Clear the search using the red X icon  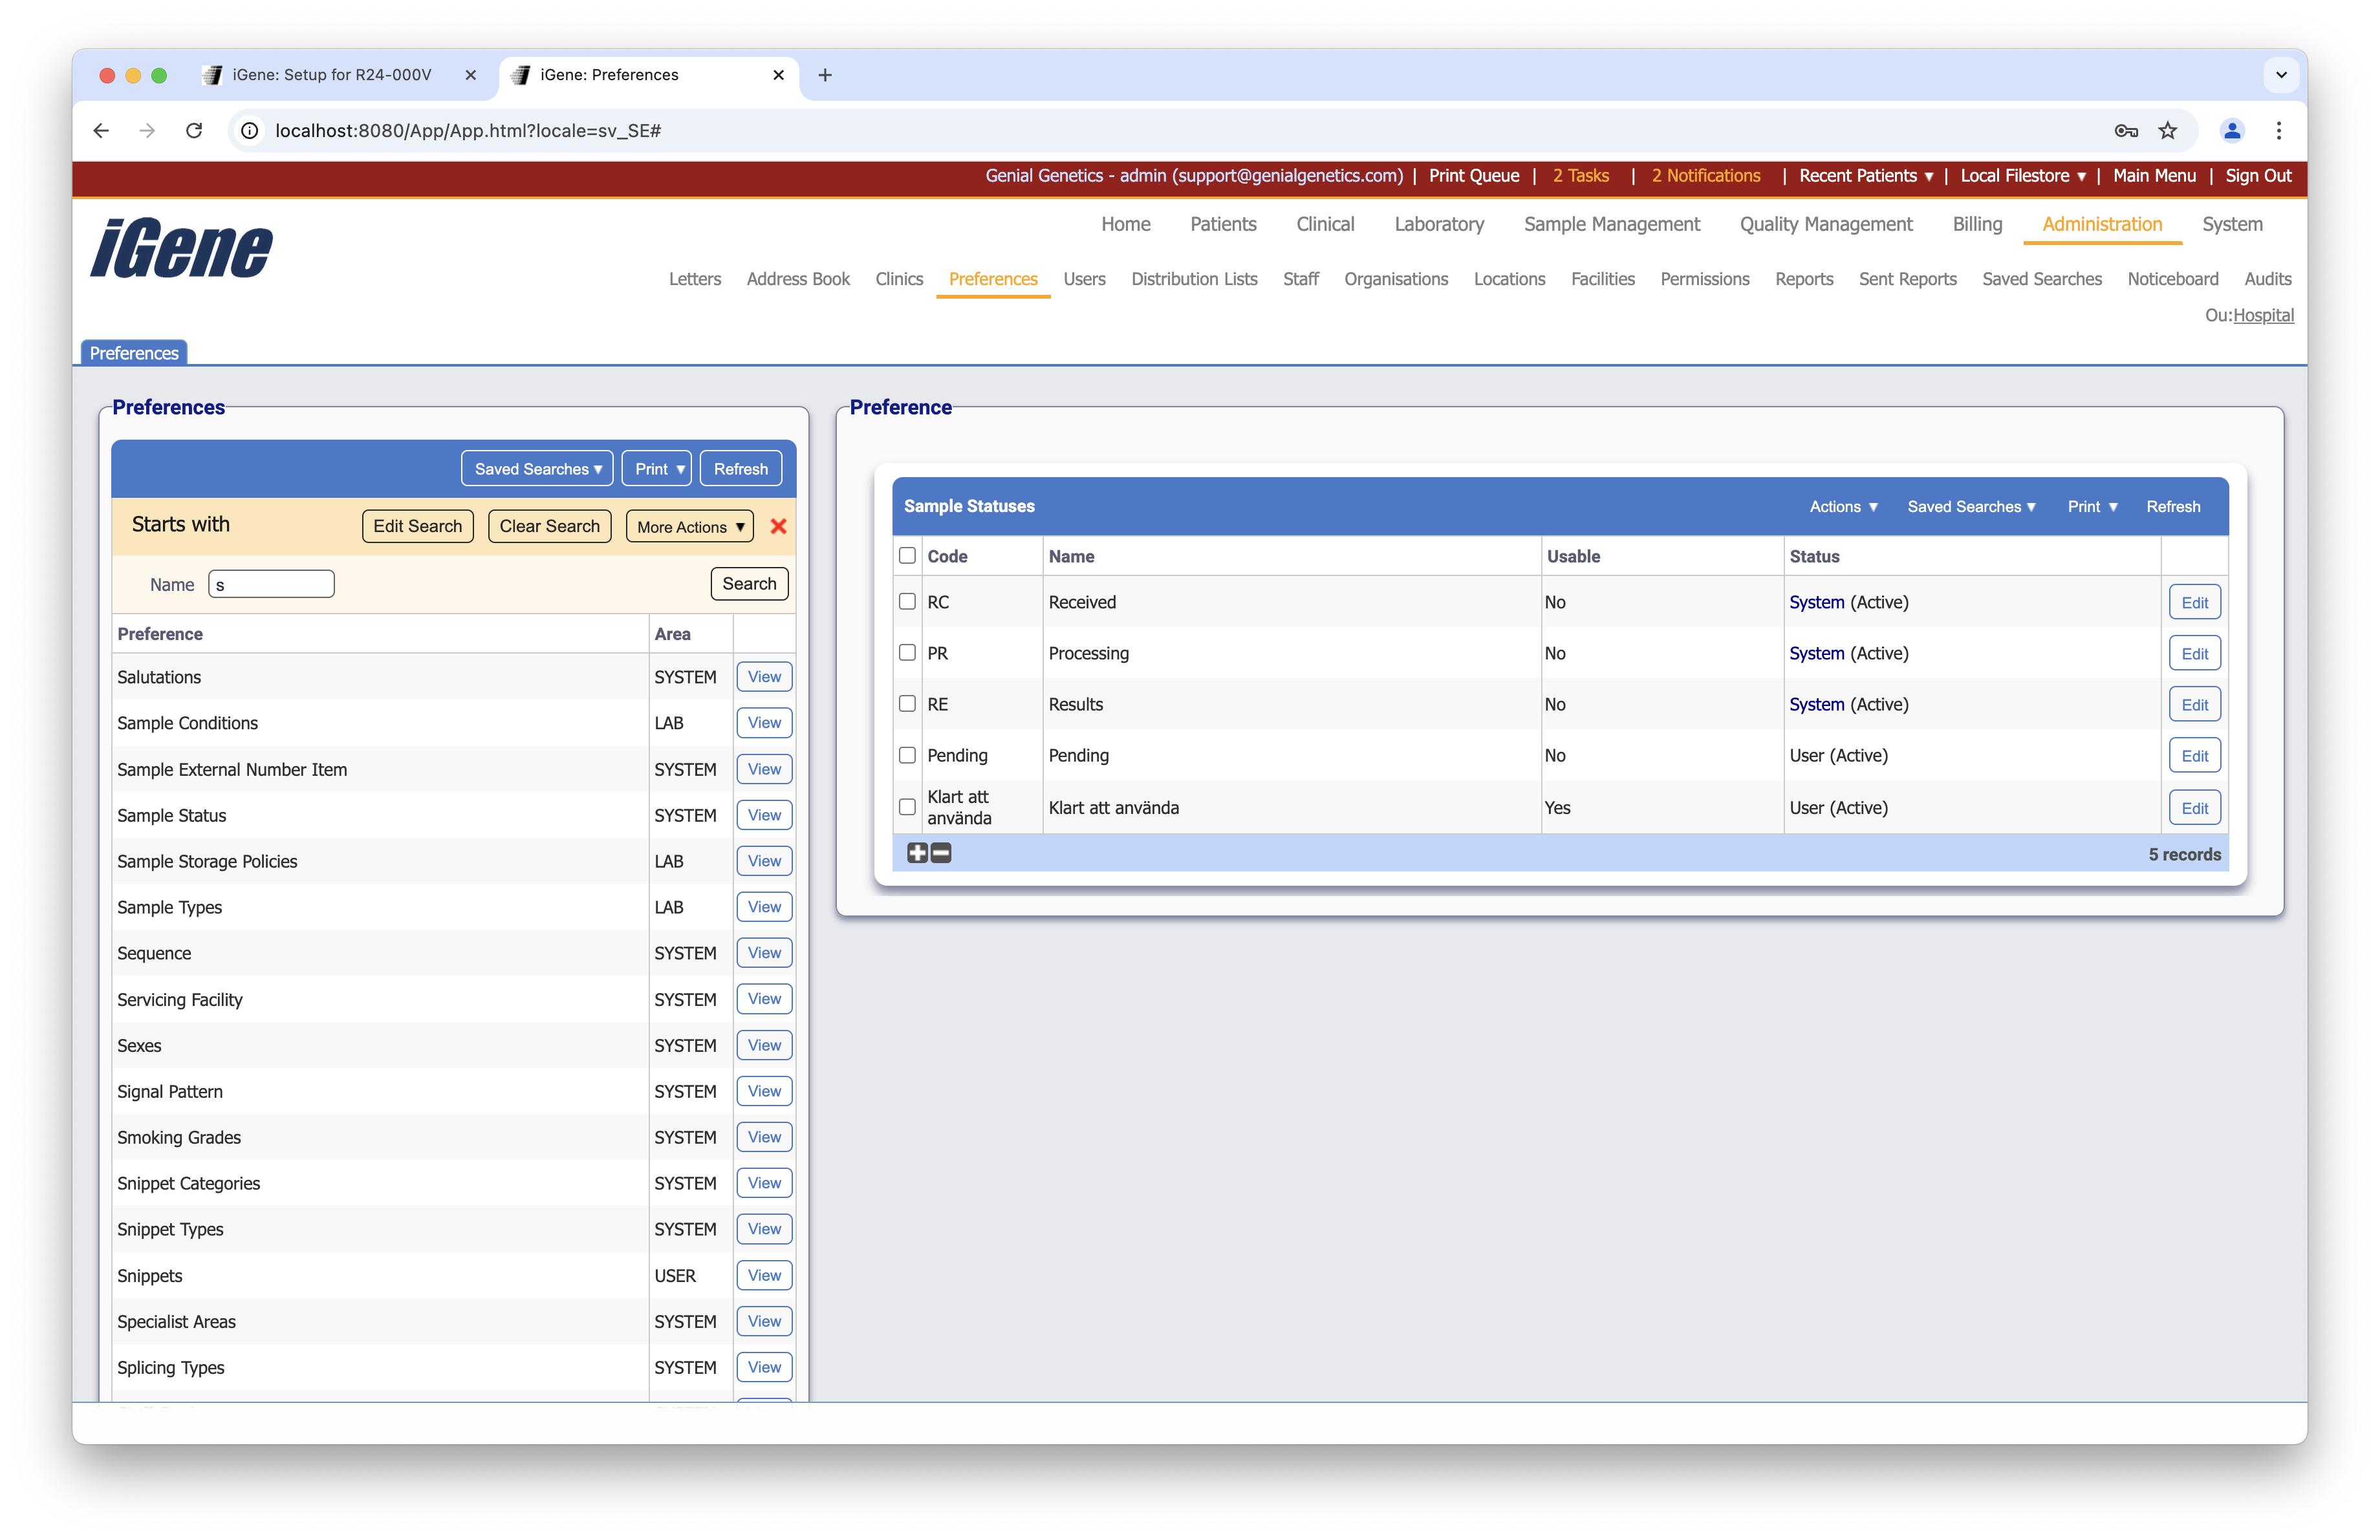pos(779,527)
